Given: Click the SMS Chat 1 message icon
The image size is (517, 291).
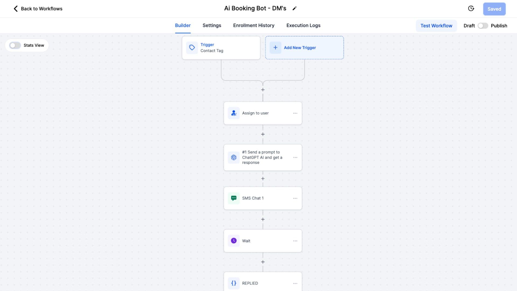Looking at the screenshot, I should point(234,198).
